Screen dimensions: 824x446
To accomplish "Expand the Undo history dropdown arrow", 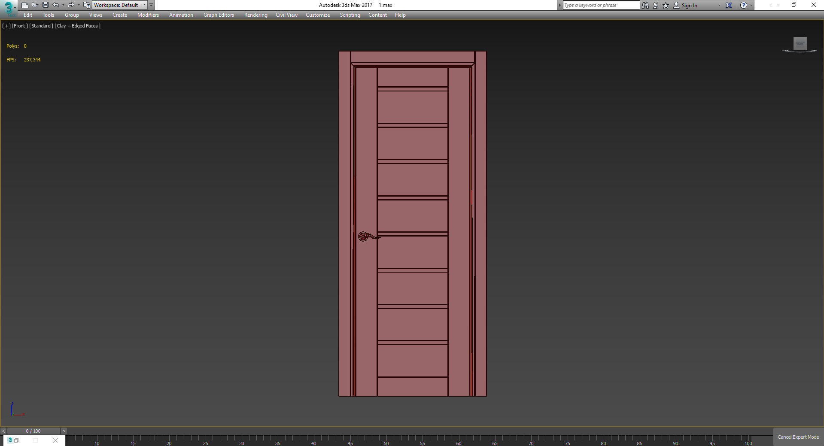I will [x=63, y=5].
